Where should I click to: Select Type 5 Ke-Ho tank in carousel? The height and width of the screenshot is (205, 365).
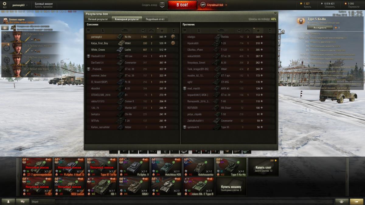pos(231,167)
